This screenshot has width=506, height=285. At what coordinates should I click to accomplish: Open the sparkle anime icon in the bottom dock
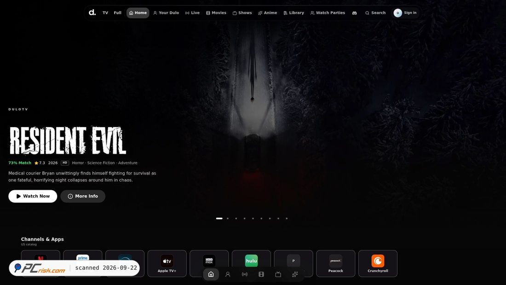[x=295, y=274]
